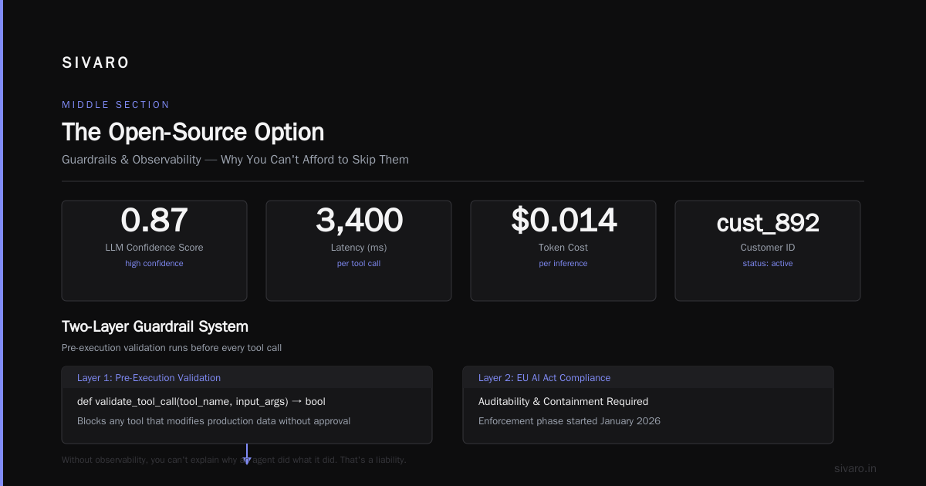Viewport: 926px width, 486px height.
Task: Click the Two-Layer Guardrail System heading
Action: coord(155,327)
